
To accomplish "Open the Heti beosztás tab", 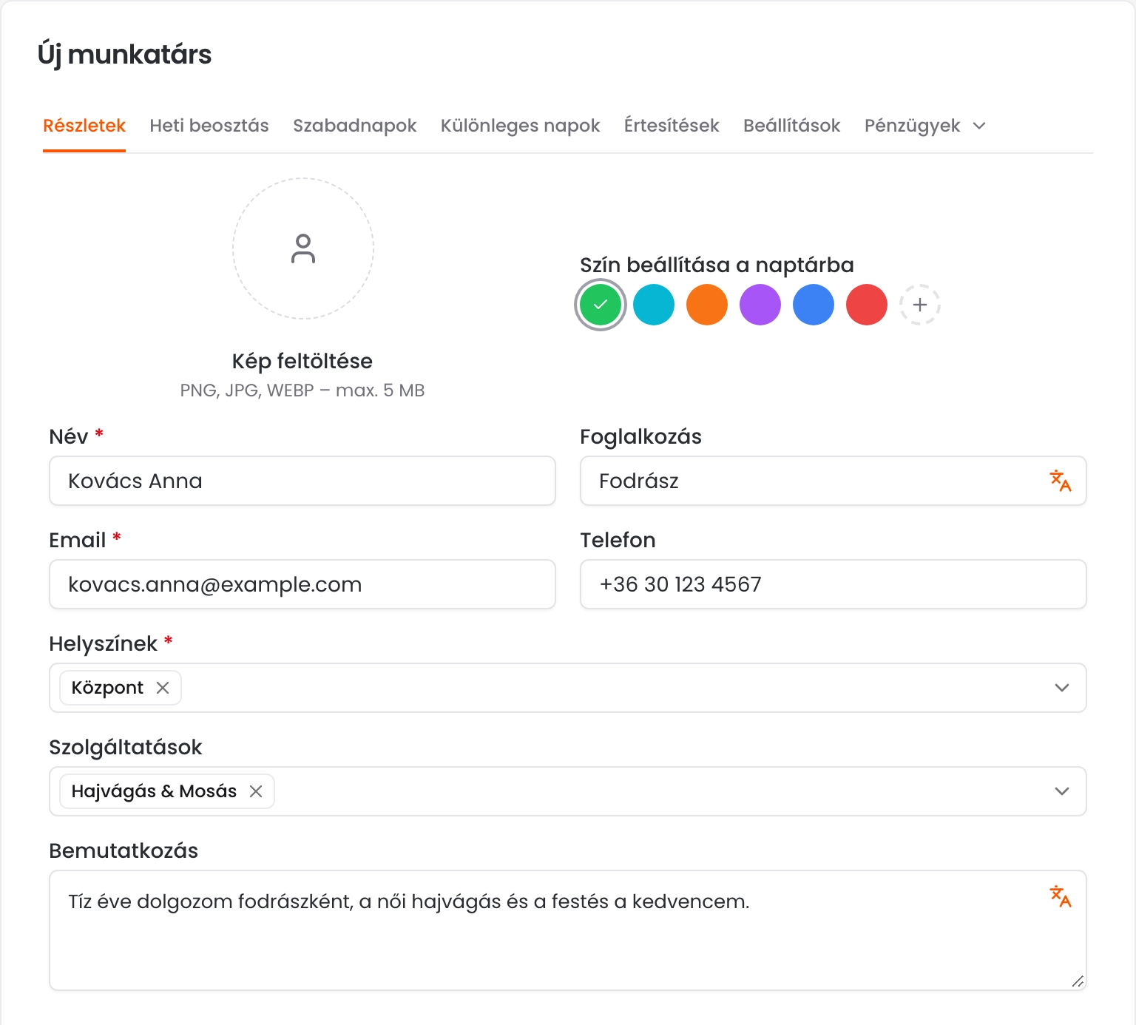I will (x=209, y=126).
